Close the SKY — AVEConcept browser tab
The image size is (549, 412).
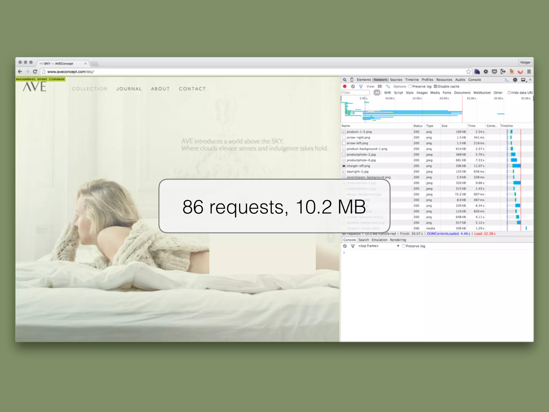point(86,64)
